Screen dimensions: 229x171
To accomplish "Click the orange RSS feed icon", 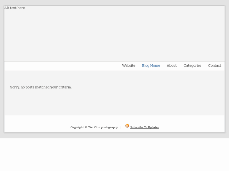I will tap(127, 126).
